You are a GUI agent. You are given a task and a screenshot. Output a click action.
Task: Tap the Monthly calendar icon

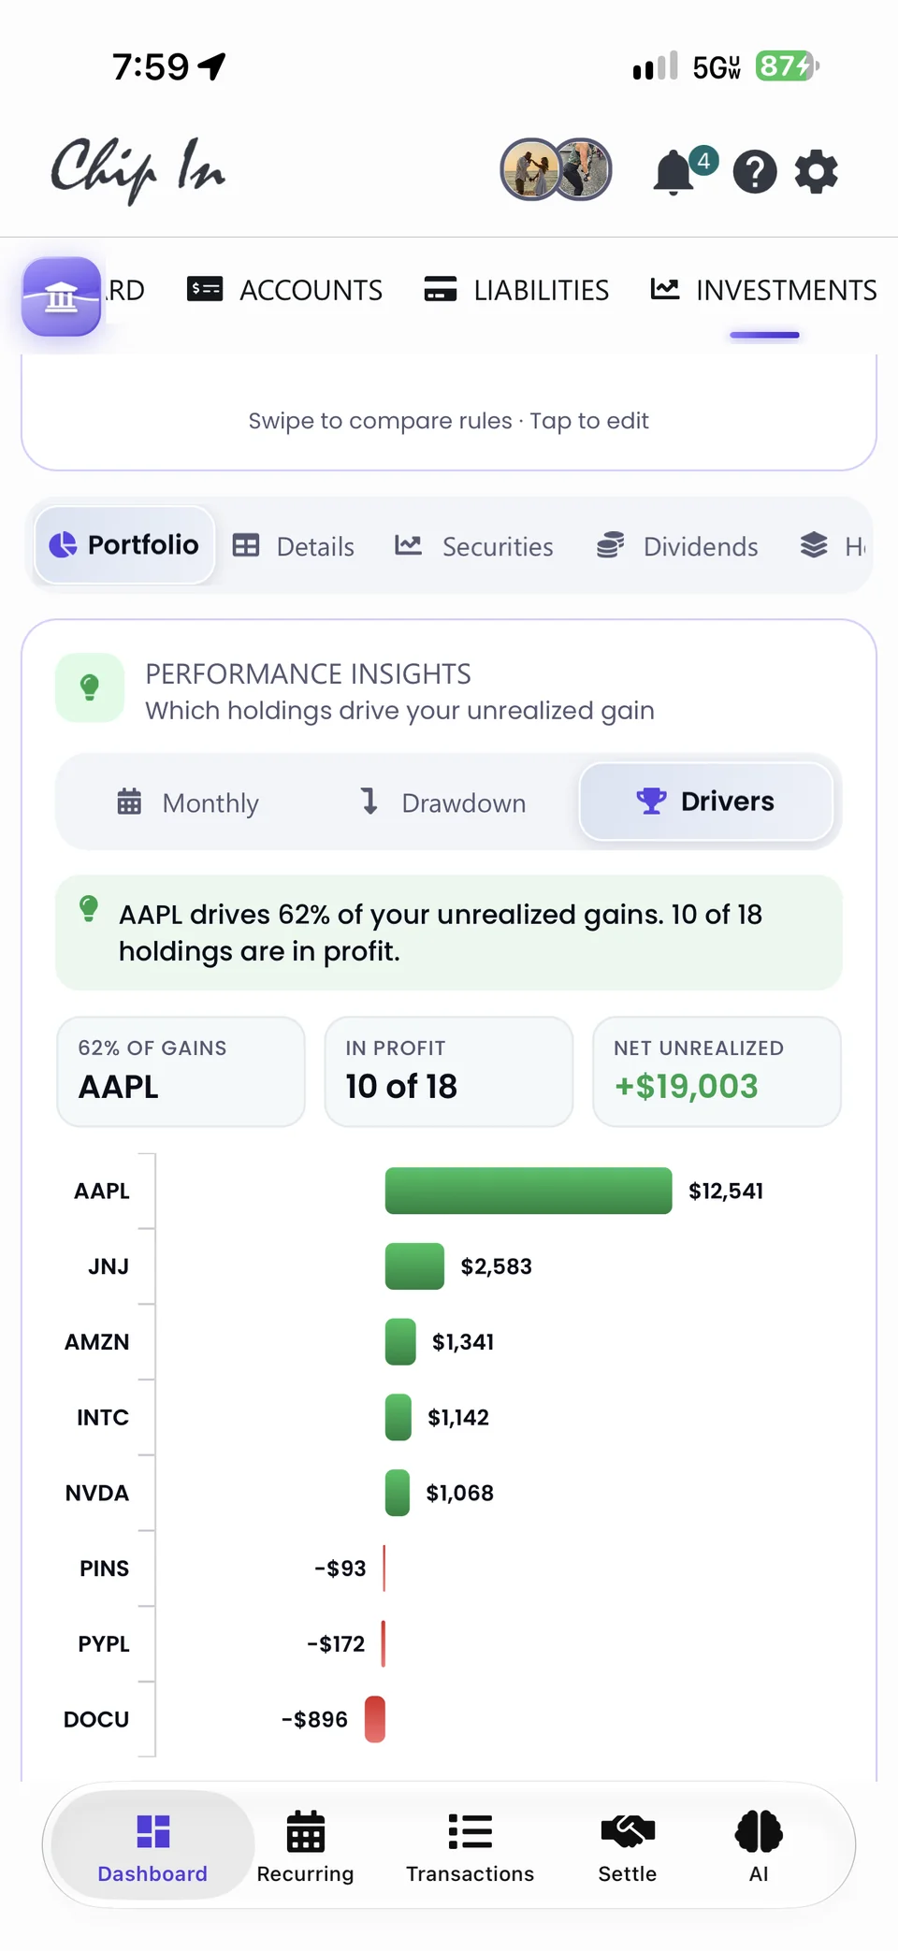coord(129,802)
